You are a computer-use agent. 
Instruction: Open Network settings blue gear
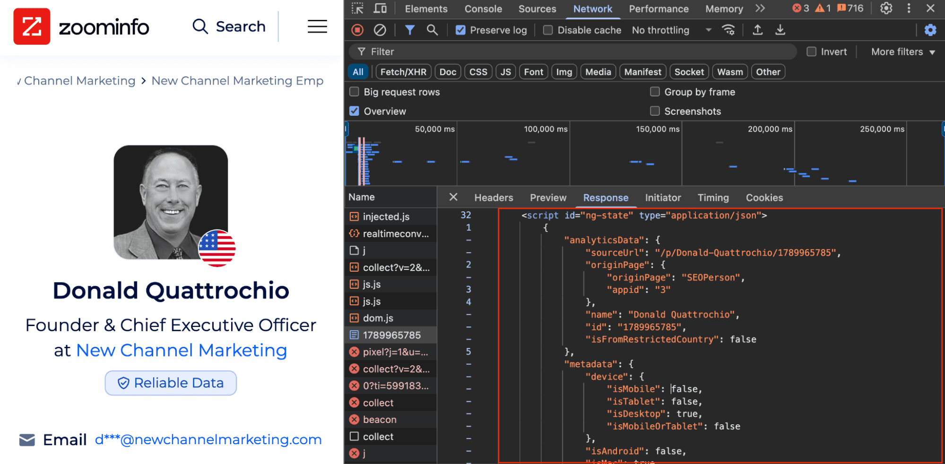930,30
